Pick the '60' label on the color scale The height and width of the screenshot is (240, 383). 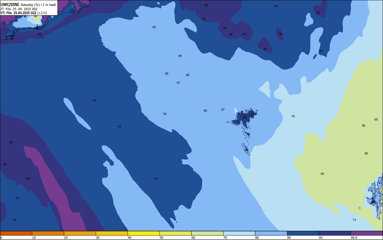193,238
